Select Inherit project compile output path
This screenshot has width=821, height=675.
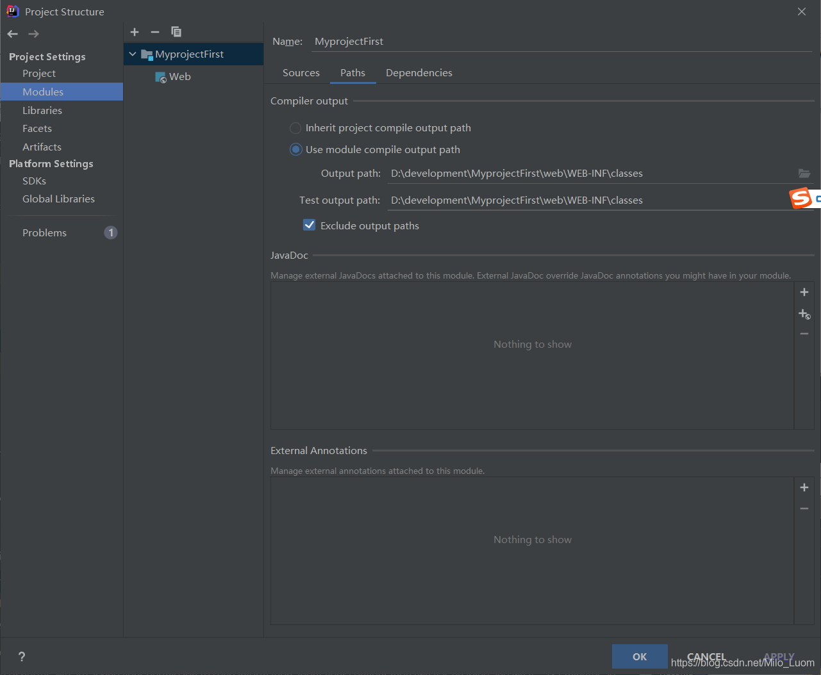pos(295,128)
